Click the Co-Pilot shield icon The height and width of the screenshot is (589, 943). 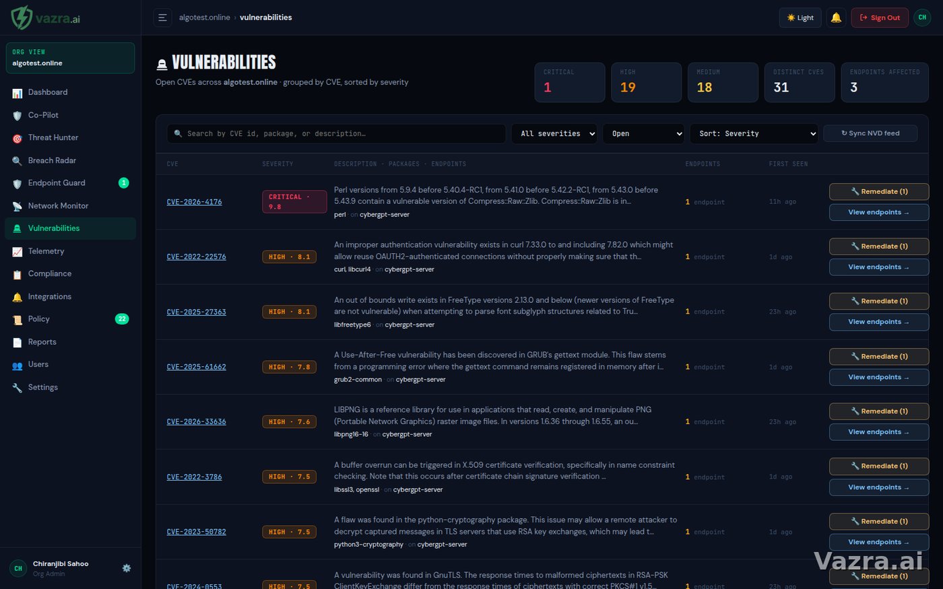pyautogui.click(x=18, y=116)
